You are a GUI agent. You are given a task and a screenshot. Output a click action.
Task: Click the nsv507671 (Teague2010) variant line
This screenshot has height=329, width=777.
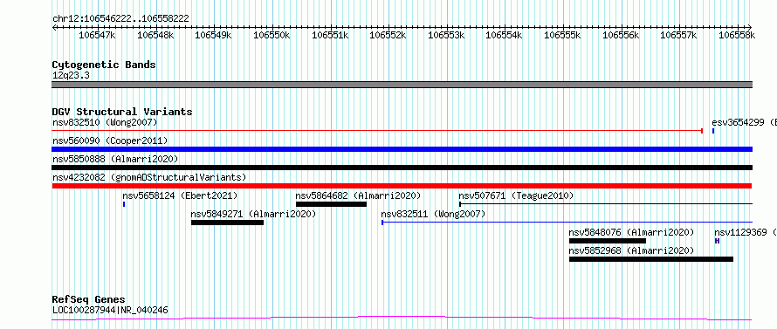(x=606, y=203)
